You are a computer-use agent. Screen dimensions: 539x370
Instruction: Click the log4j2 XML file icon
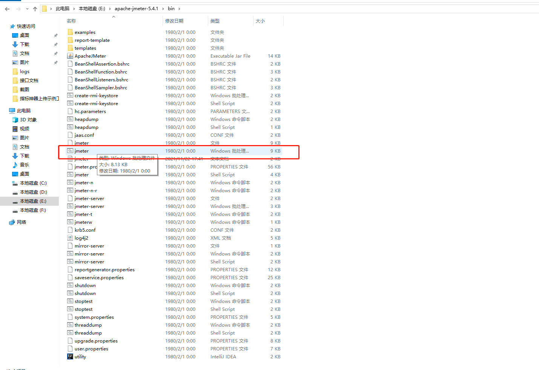(70, 238)
